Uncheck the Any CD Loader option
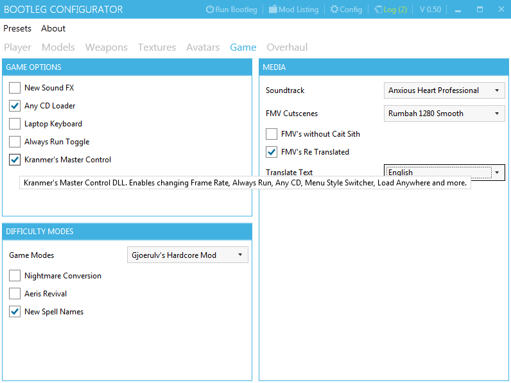Screen dimensions: 511x383 click(15, 105)
